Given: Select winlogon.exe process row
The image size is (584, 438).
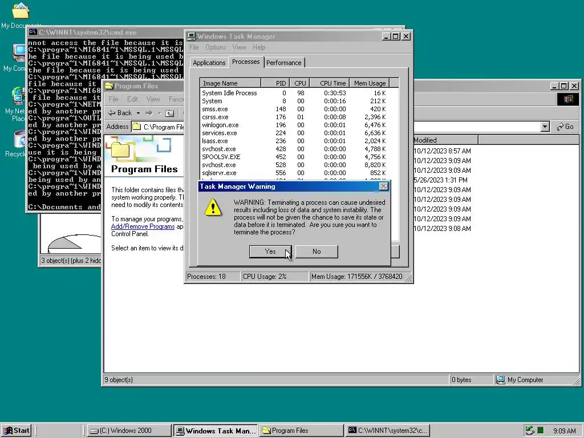Looking at the screenshot, I should (x=294, y=125).
